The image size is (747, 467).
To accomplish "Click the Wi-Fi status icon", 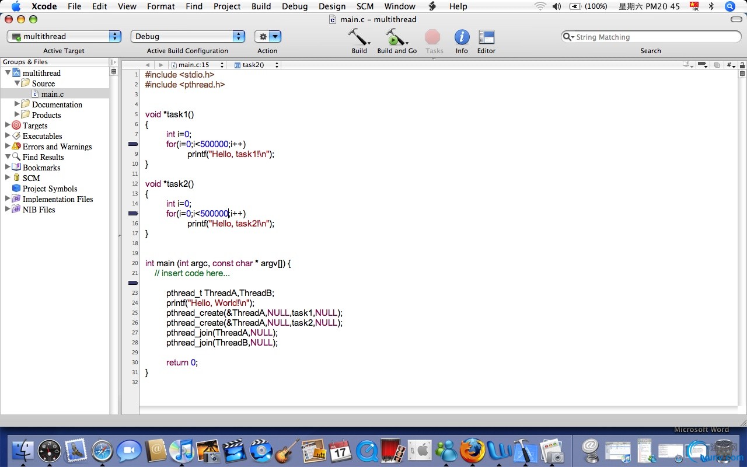I will (540, 6).
